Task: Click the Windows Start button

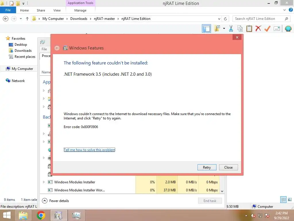Action: (x=7, y=215)
